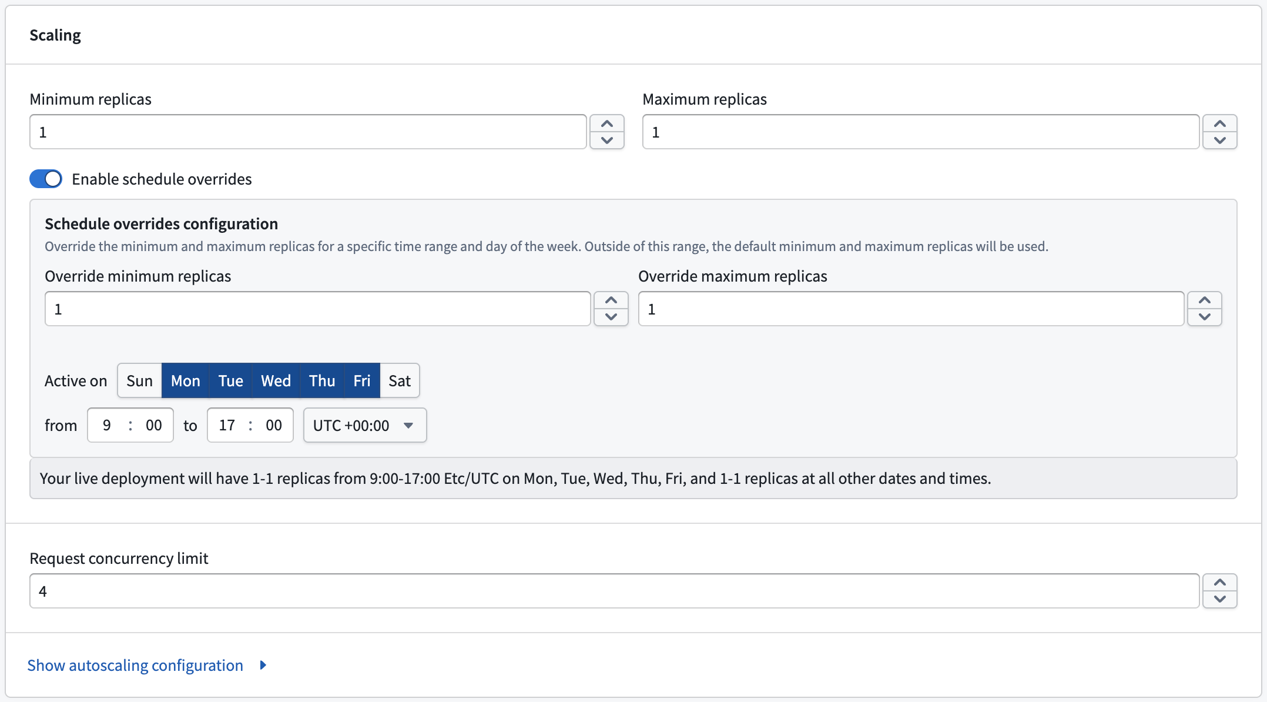This screenshot has width=1267, height=702.
Task: Increment Override minimum replicas stepper
Action: click(x=611, y=300)
